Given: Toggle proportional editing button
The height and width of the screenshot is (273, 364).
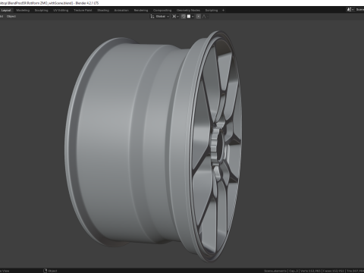Looking at the screenshot, I should [x=199, y=17].
